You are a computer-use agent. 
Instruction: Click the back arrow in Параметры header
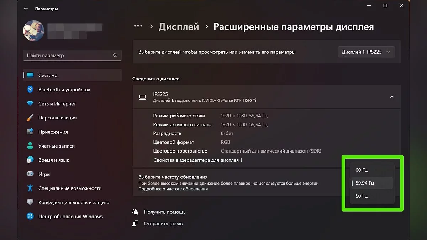click(26, 9)
